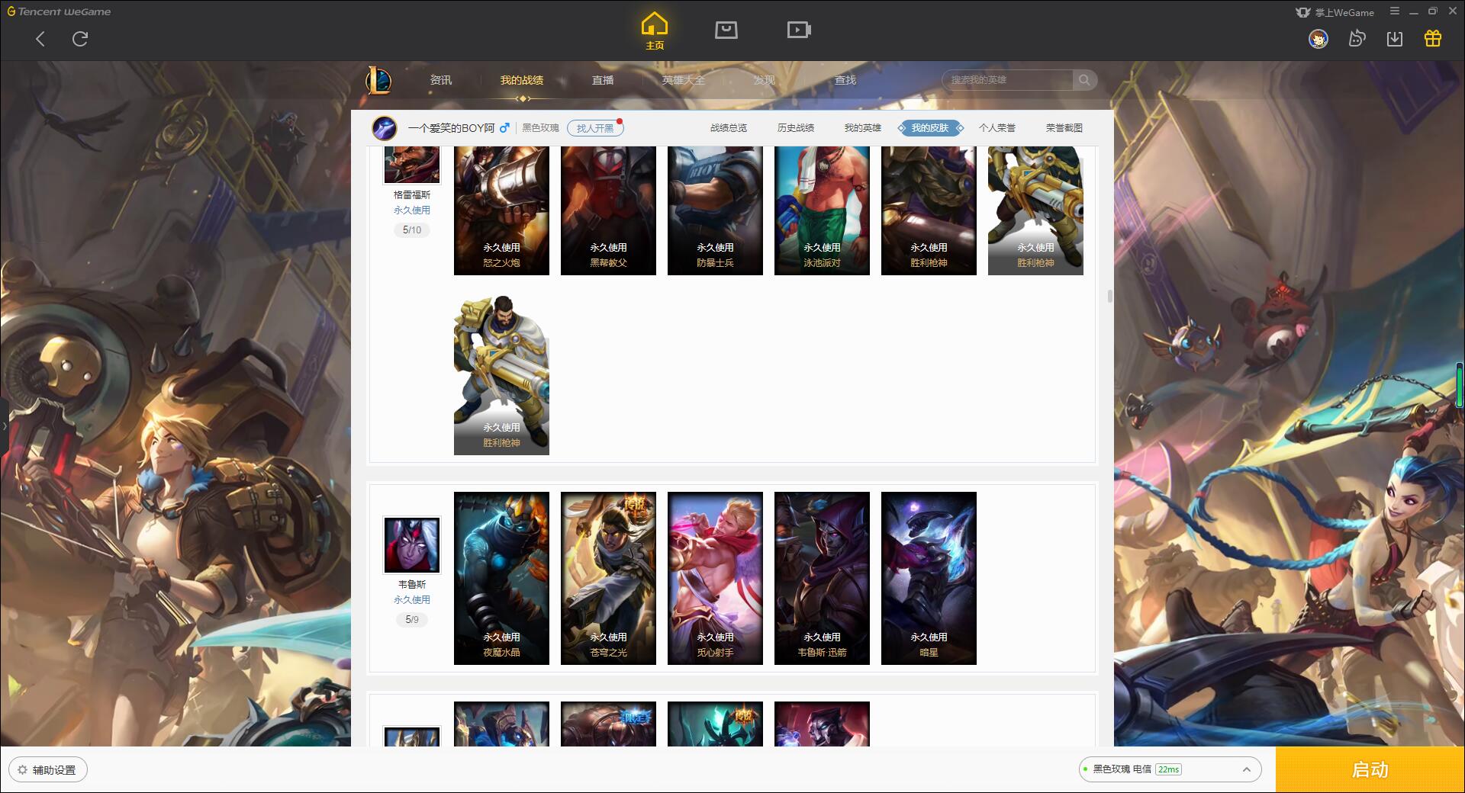Open the 黑帮教父 skin card
This screenshot has height=793, width=1465.
[608, 210]
